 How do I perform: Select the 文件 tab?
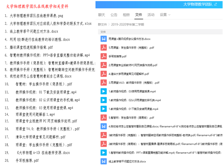tap(139, 15)
